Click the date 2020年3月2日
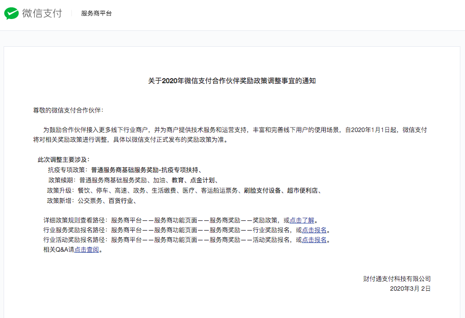 (x=410, y=289)
